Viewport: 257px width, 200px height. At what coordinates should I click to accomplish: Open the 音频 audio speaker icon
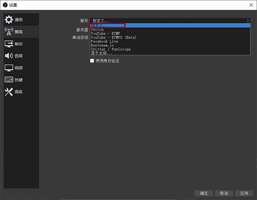click(9, 56)
